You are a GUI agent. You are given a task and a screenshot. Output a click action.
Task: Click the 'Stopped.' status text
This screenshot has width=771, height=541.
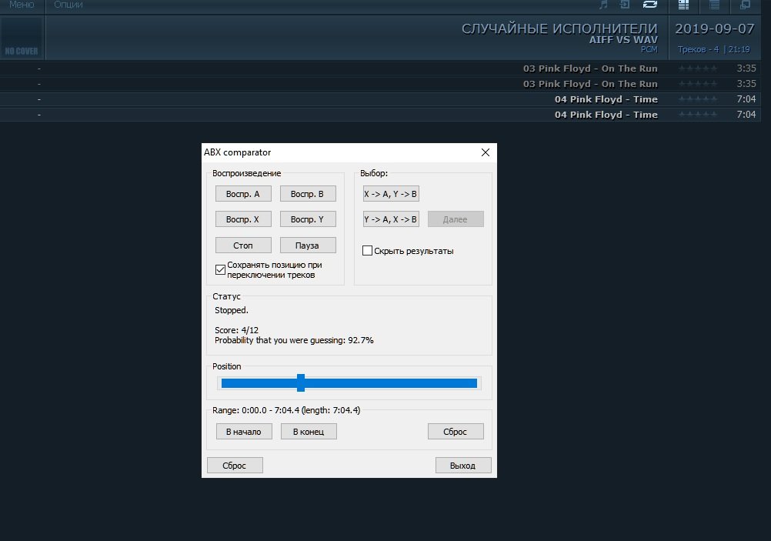tap(232, 310)
